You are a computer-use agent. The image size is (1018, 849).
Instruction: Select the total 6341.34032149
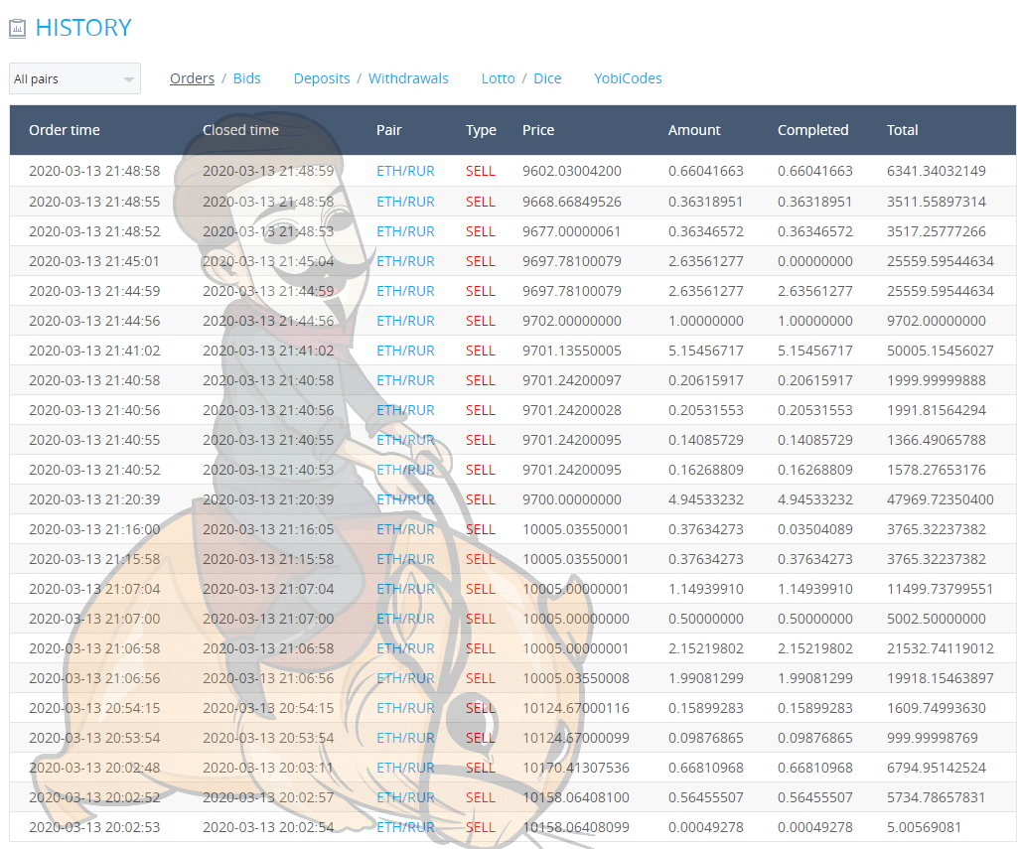point(937,171)
